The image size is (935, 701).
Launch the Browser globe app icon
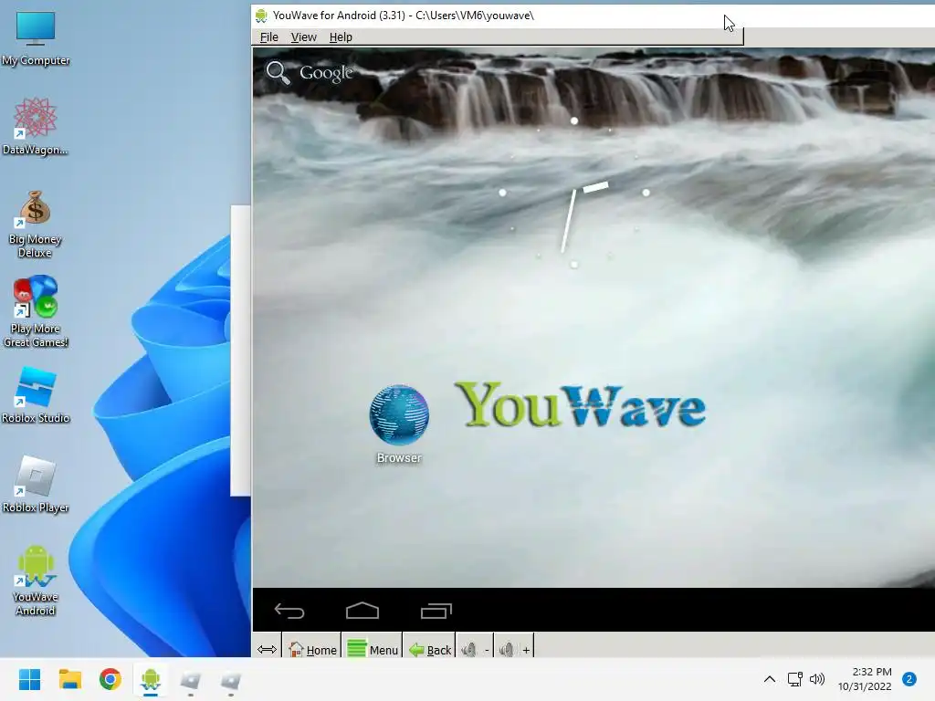(399, 415)
